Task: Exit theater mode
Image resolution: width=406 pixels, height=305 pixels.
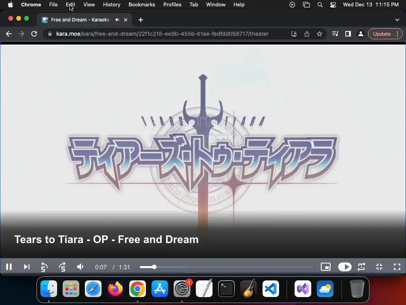Action: pyautogui.click(x=379, y=267)
